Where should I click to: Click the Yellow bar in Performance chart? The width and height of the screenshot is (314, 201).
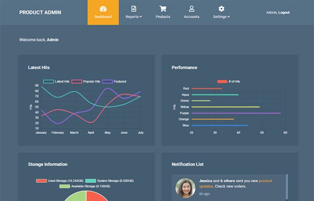pyautogui.click(x=226, y=107)
